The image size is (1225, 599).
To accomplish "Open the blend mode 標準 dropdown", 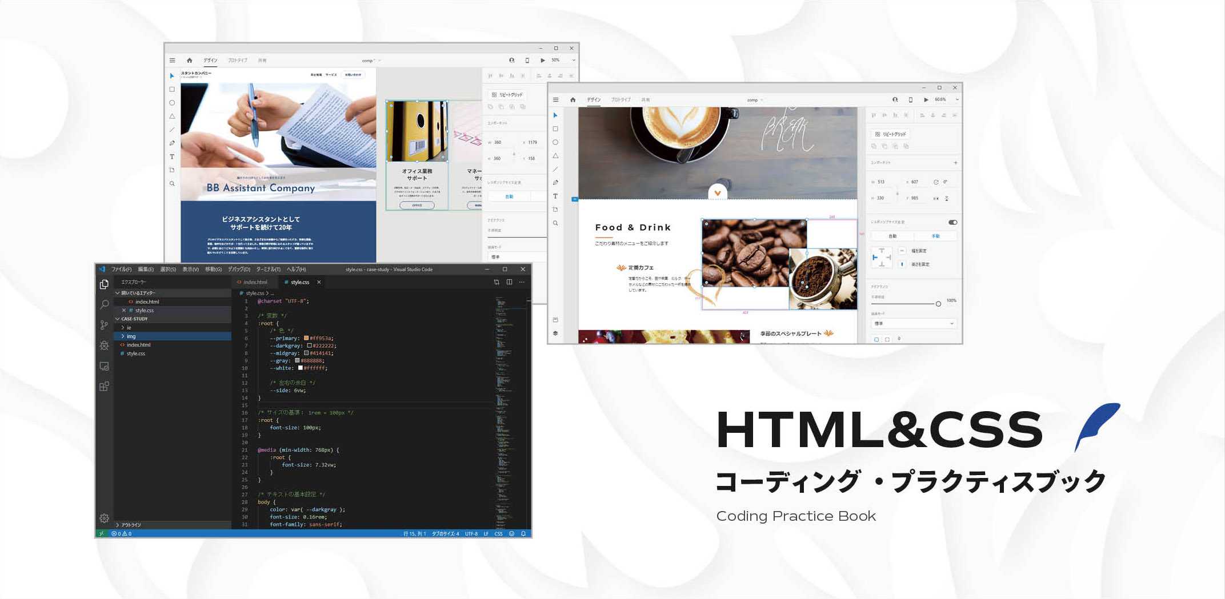I will point(913,324).
